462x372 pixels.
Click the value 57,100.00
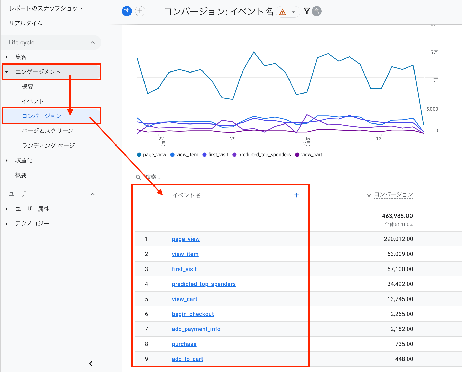(400, 269)
